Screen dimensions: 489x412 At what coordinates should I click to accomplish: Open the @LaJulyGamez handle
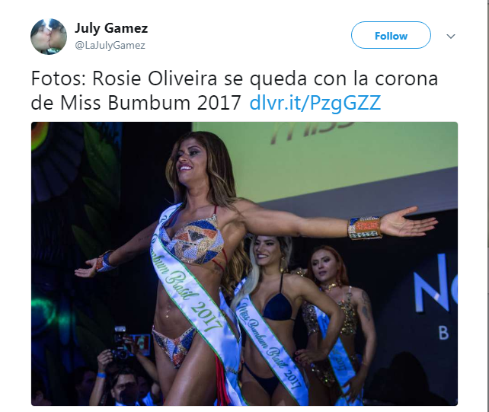pos(110,46)
